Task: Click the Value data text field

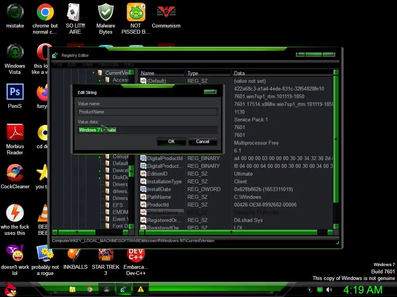Action: click(148, 130)
